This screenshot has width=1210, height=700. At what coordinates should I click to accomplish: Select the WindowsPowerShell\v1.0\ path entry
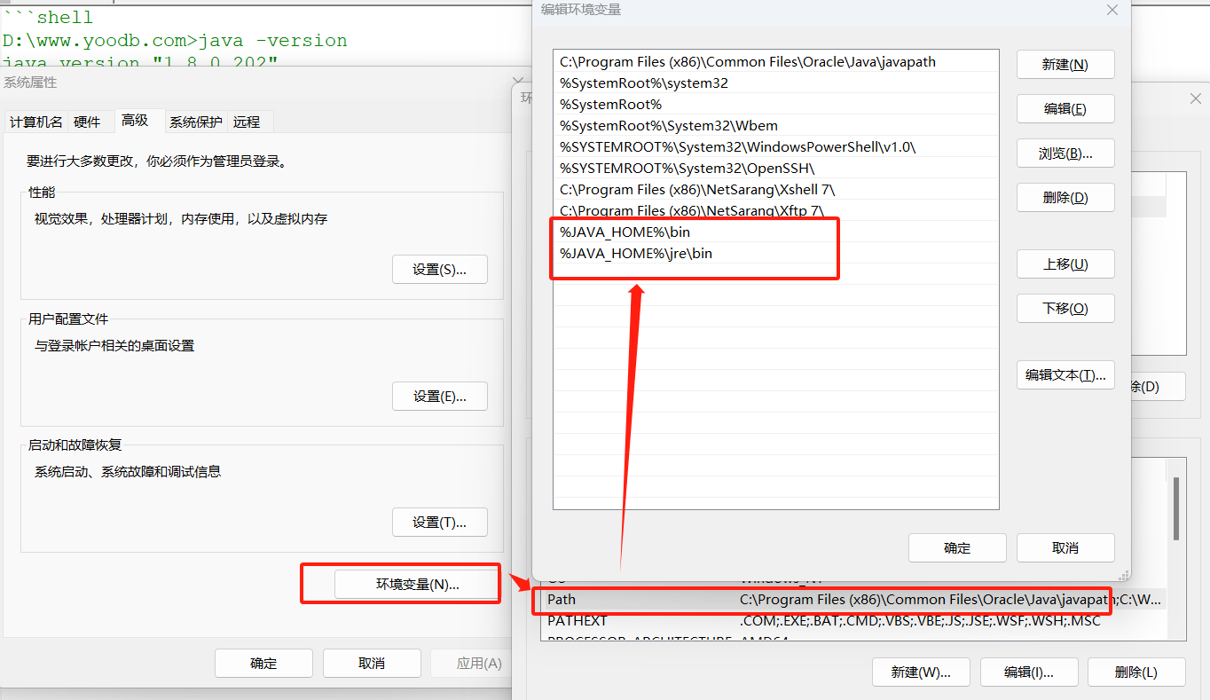tap(776, 146)
